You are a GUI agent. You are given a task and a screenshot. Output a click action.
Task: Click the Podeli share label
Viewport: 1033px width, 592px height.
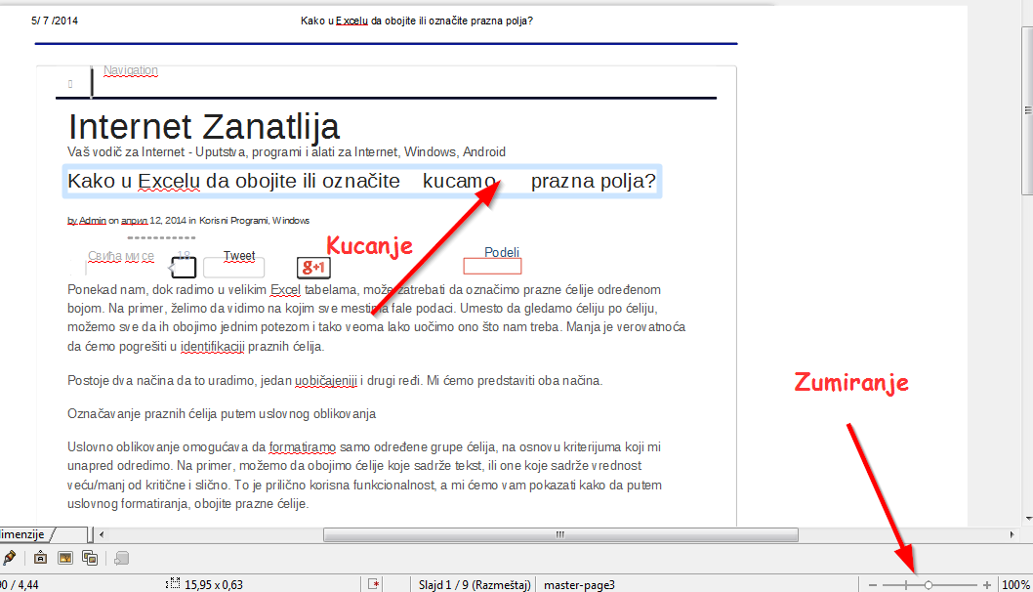click(x=502, y=252)
